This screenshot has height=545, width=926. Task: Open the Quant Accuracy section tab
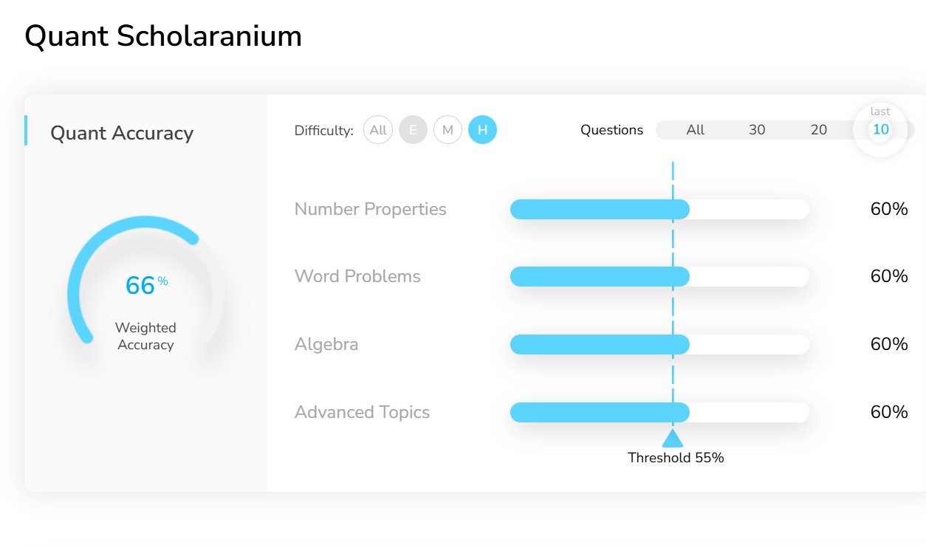(x=122, y=133)
